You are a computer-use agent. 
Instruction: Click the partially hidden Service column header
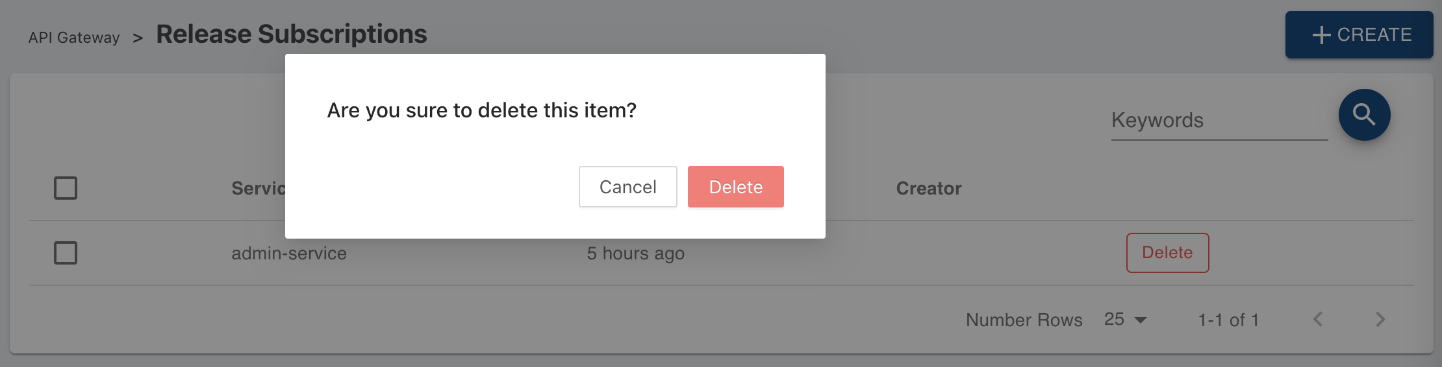[x=259, y=189]
